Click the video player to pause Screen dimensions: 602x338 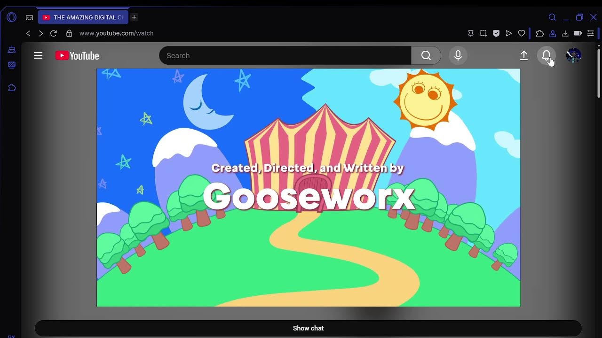click(x=309, y=188)
